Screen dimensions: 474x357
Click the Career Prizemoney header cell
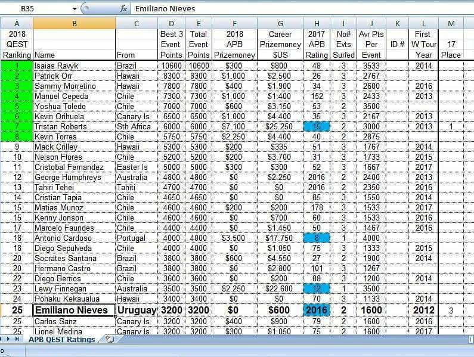point(280,45)
